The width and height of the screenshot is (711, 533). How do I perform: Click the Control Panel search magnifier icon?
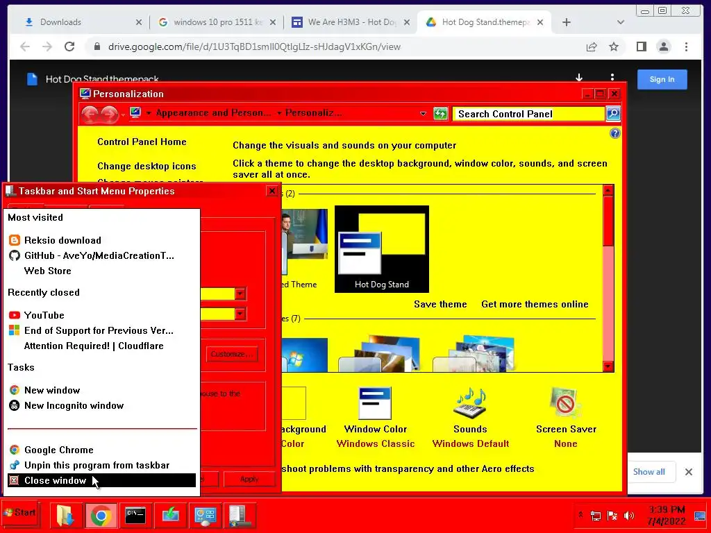tap(613, 114)
